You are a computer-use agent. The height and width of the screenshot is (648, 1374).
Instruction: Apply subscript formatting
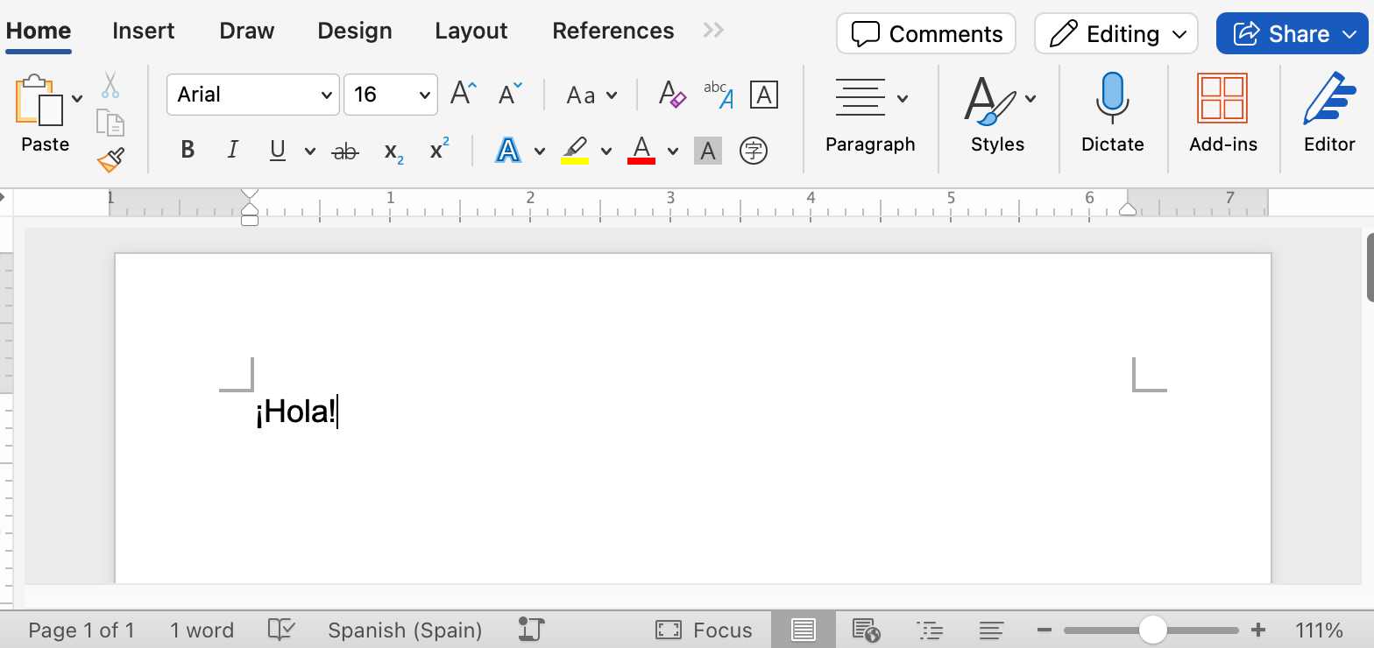click(393, 151)
